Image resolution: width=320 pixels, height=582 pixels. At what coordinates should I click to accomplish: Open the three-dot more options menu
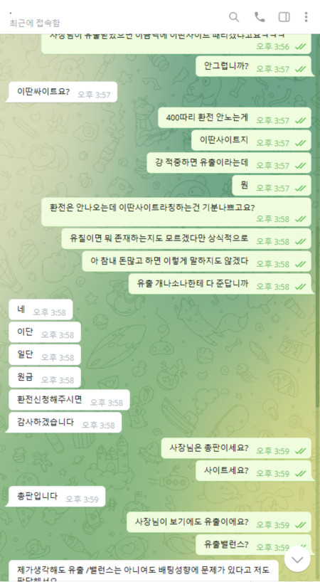pos(306,17)
